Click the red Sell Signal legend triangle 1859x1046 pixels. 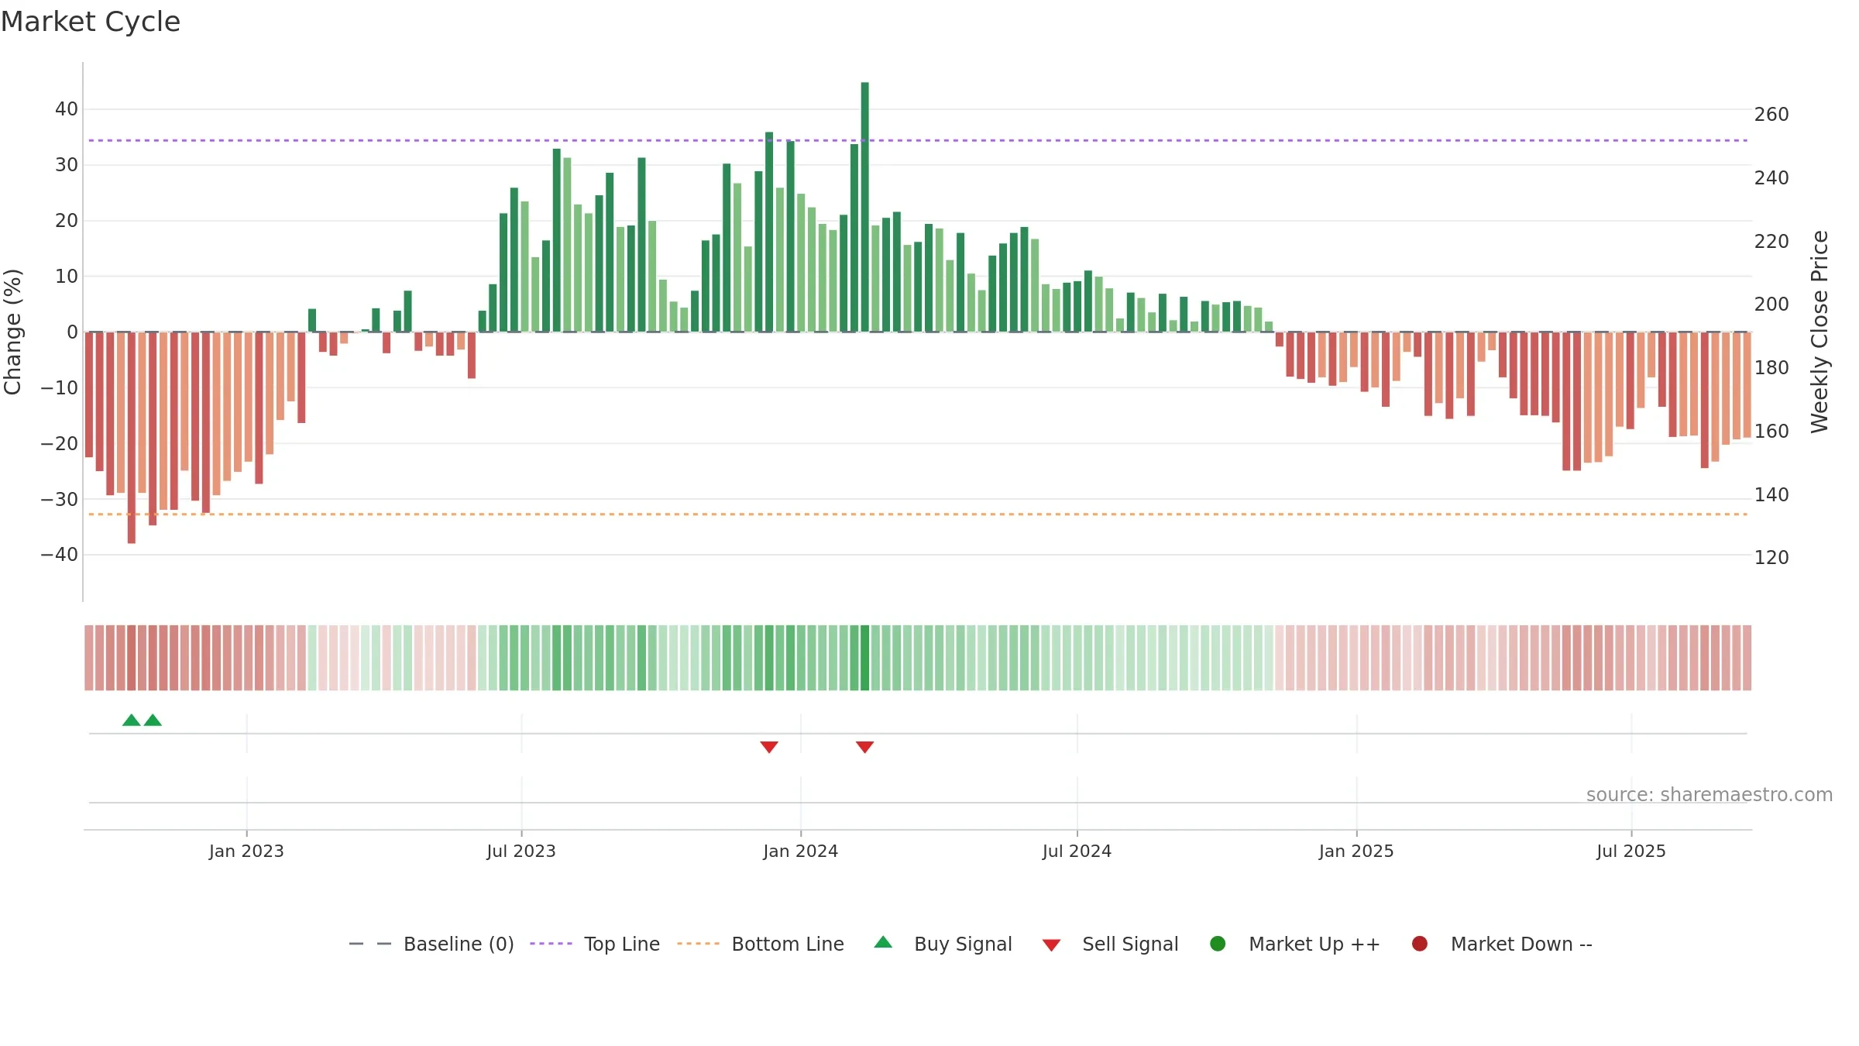[1051, 945]
